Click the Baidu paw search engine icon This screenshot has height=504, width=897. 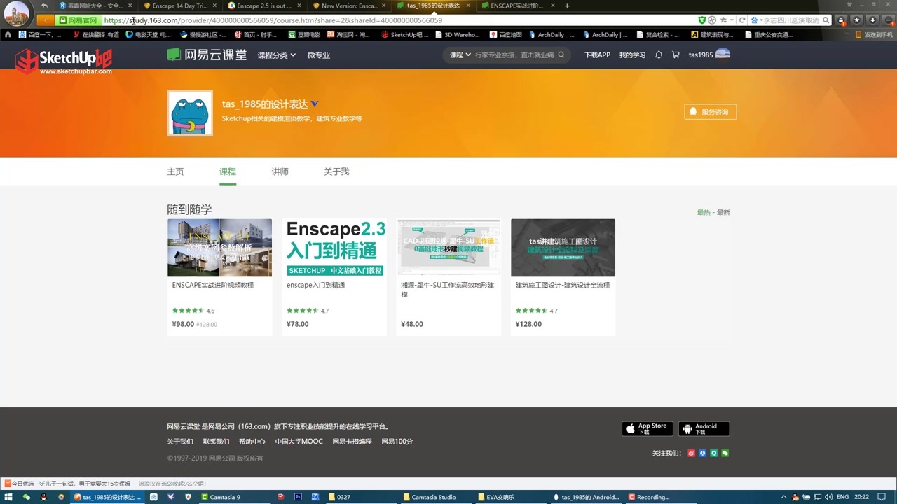coord(755,20)
